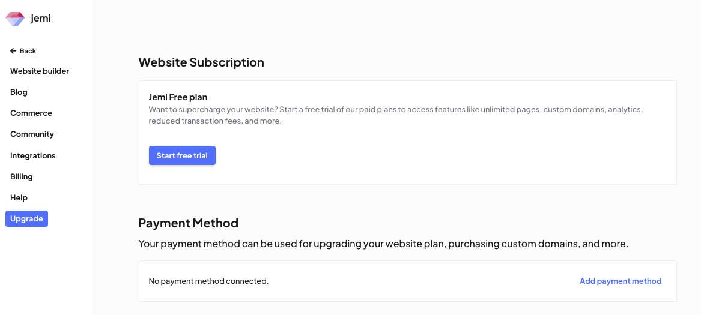
Task: Start the free trial
Action: click(182, 155)
